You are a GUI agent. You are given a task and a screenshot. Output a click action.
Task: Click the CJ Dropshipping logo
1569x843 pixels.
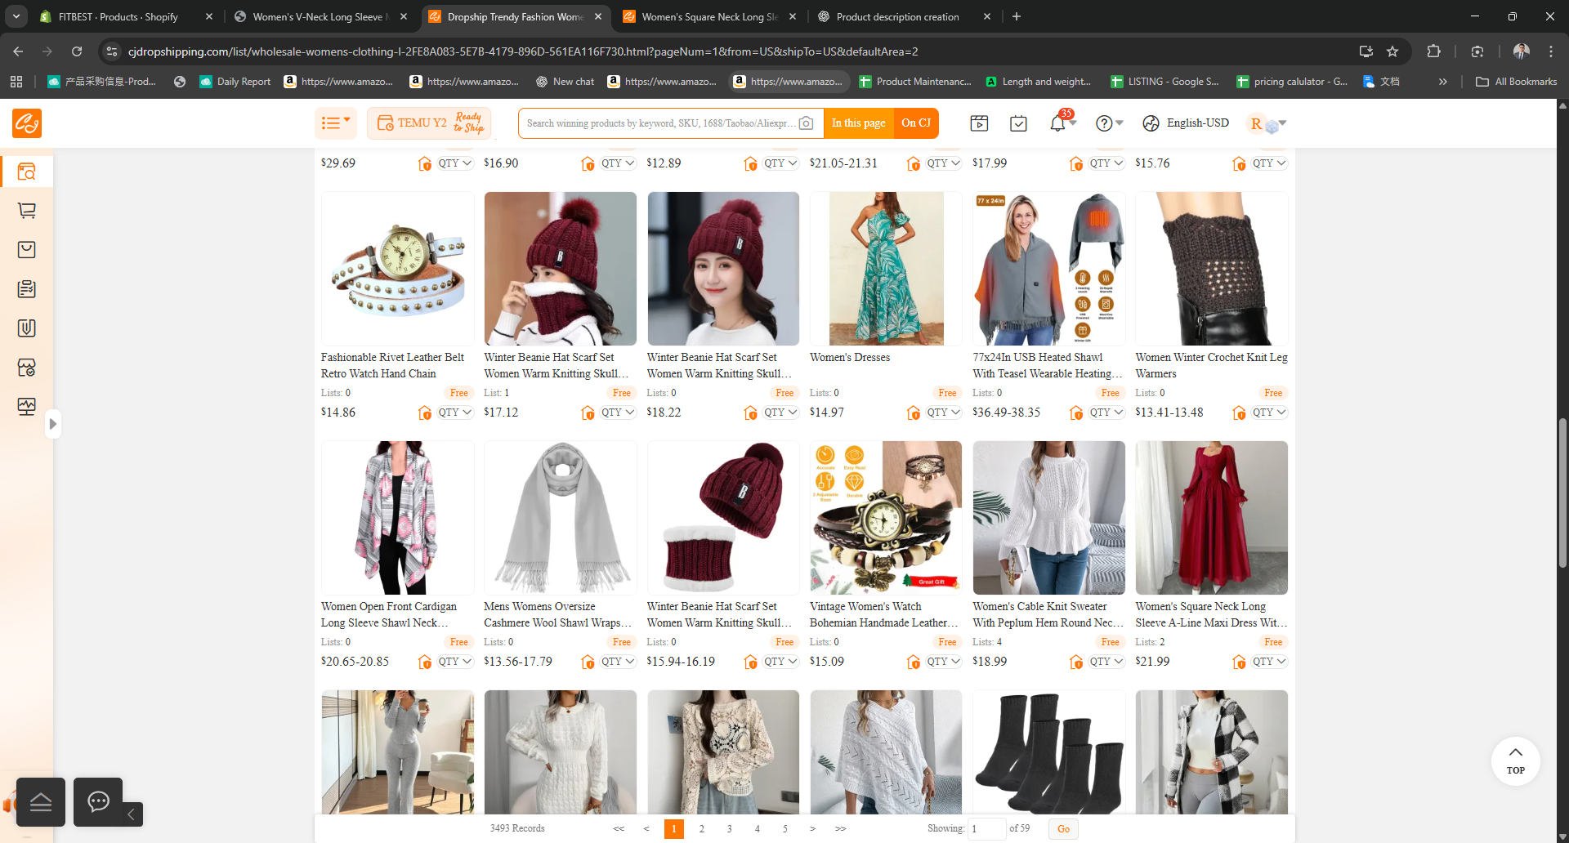(27, 123)
